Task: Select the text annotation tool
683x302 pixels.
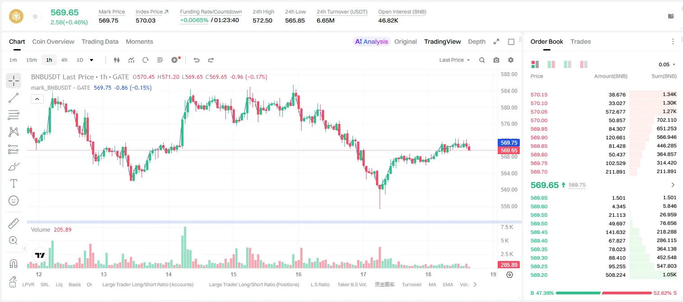Action: tap(14, 183)
